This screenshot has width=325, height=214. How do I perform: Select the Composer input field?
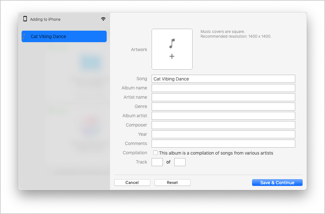coord(223,125)
